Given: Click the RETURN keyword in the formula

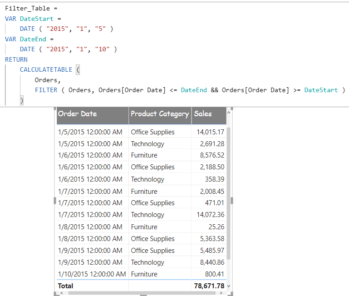Looking at the screenshot, I should 16,59.
